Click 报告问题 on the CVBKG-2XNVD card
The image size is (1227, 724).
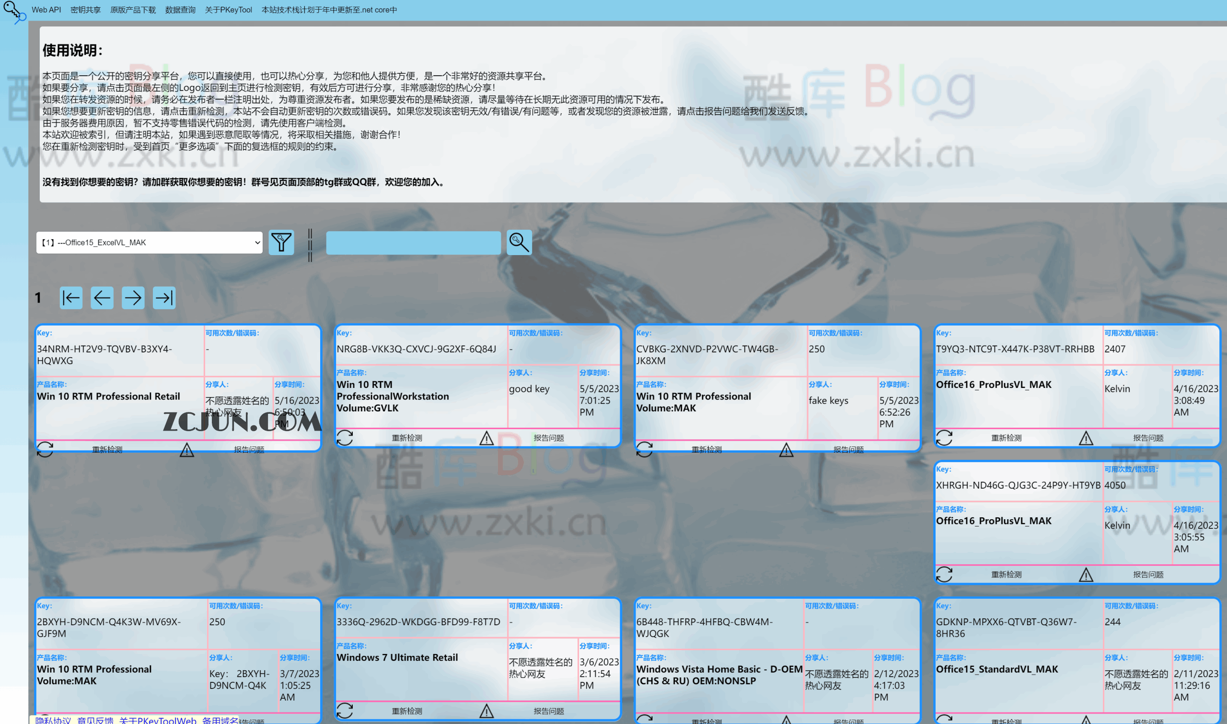click(848, 449)
